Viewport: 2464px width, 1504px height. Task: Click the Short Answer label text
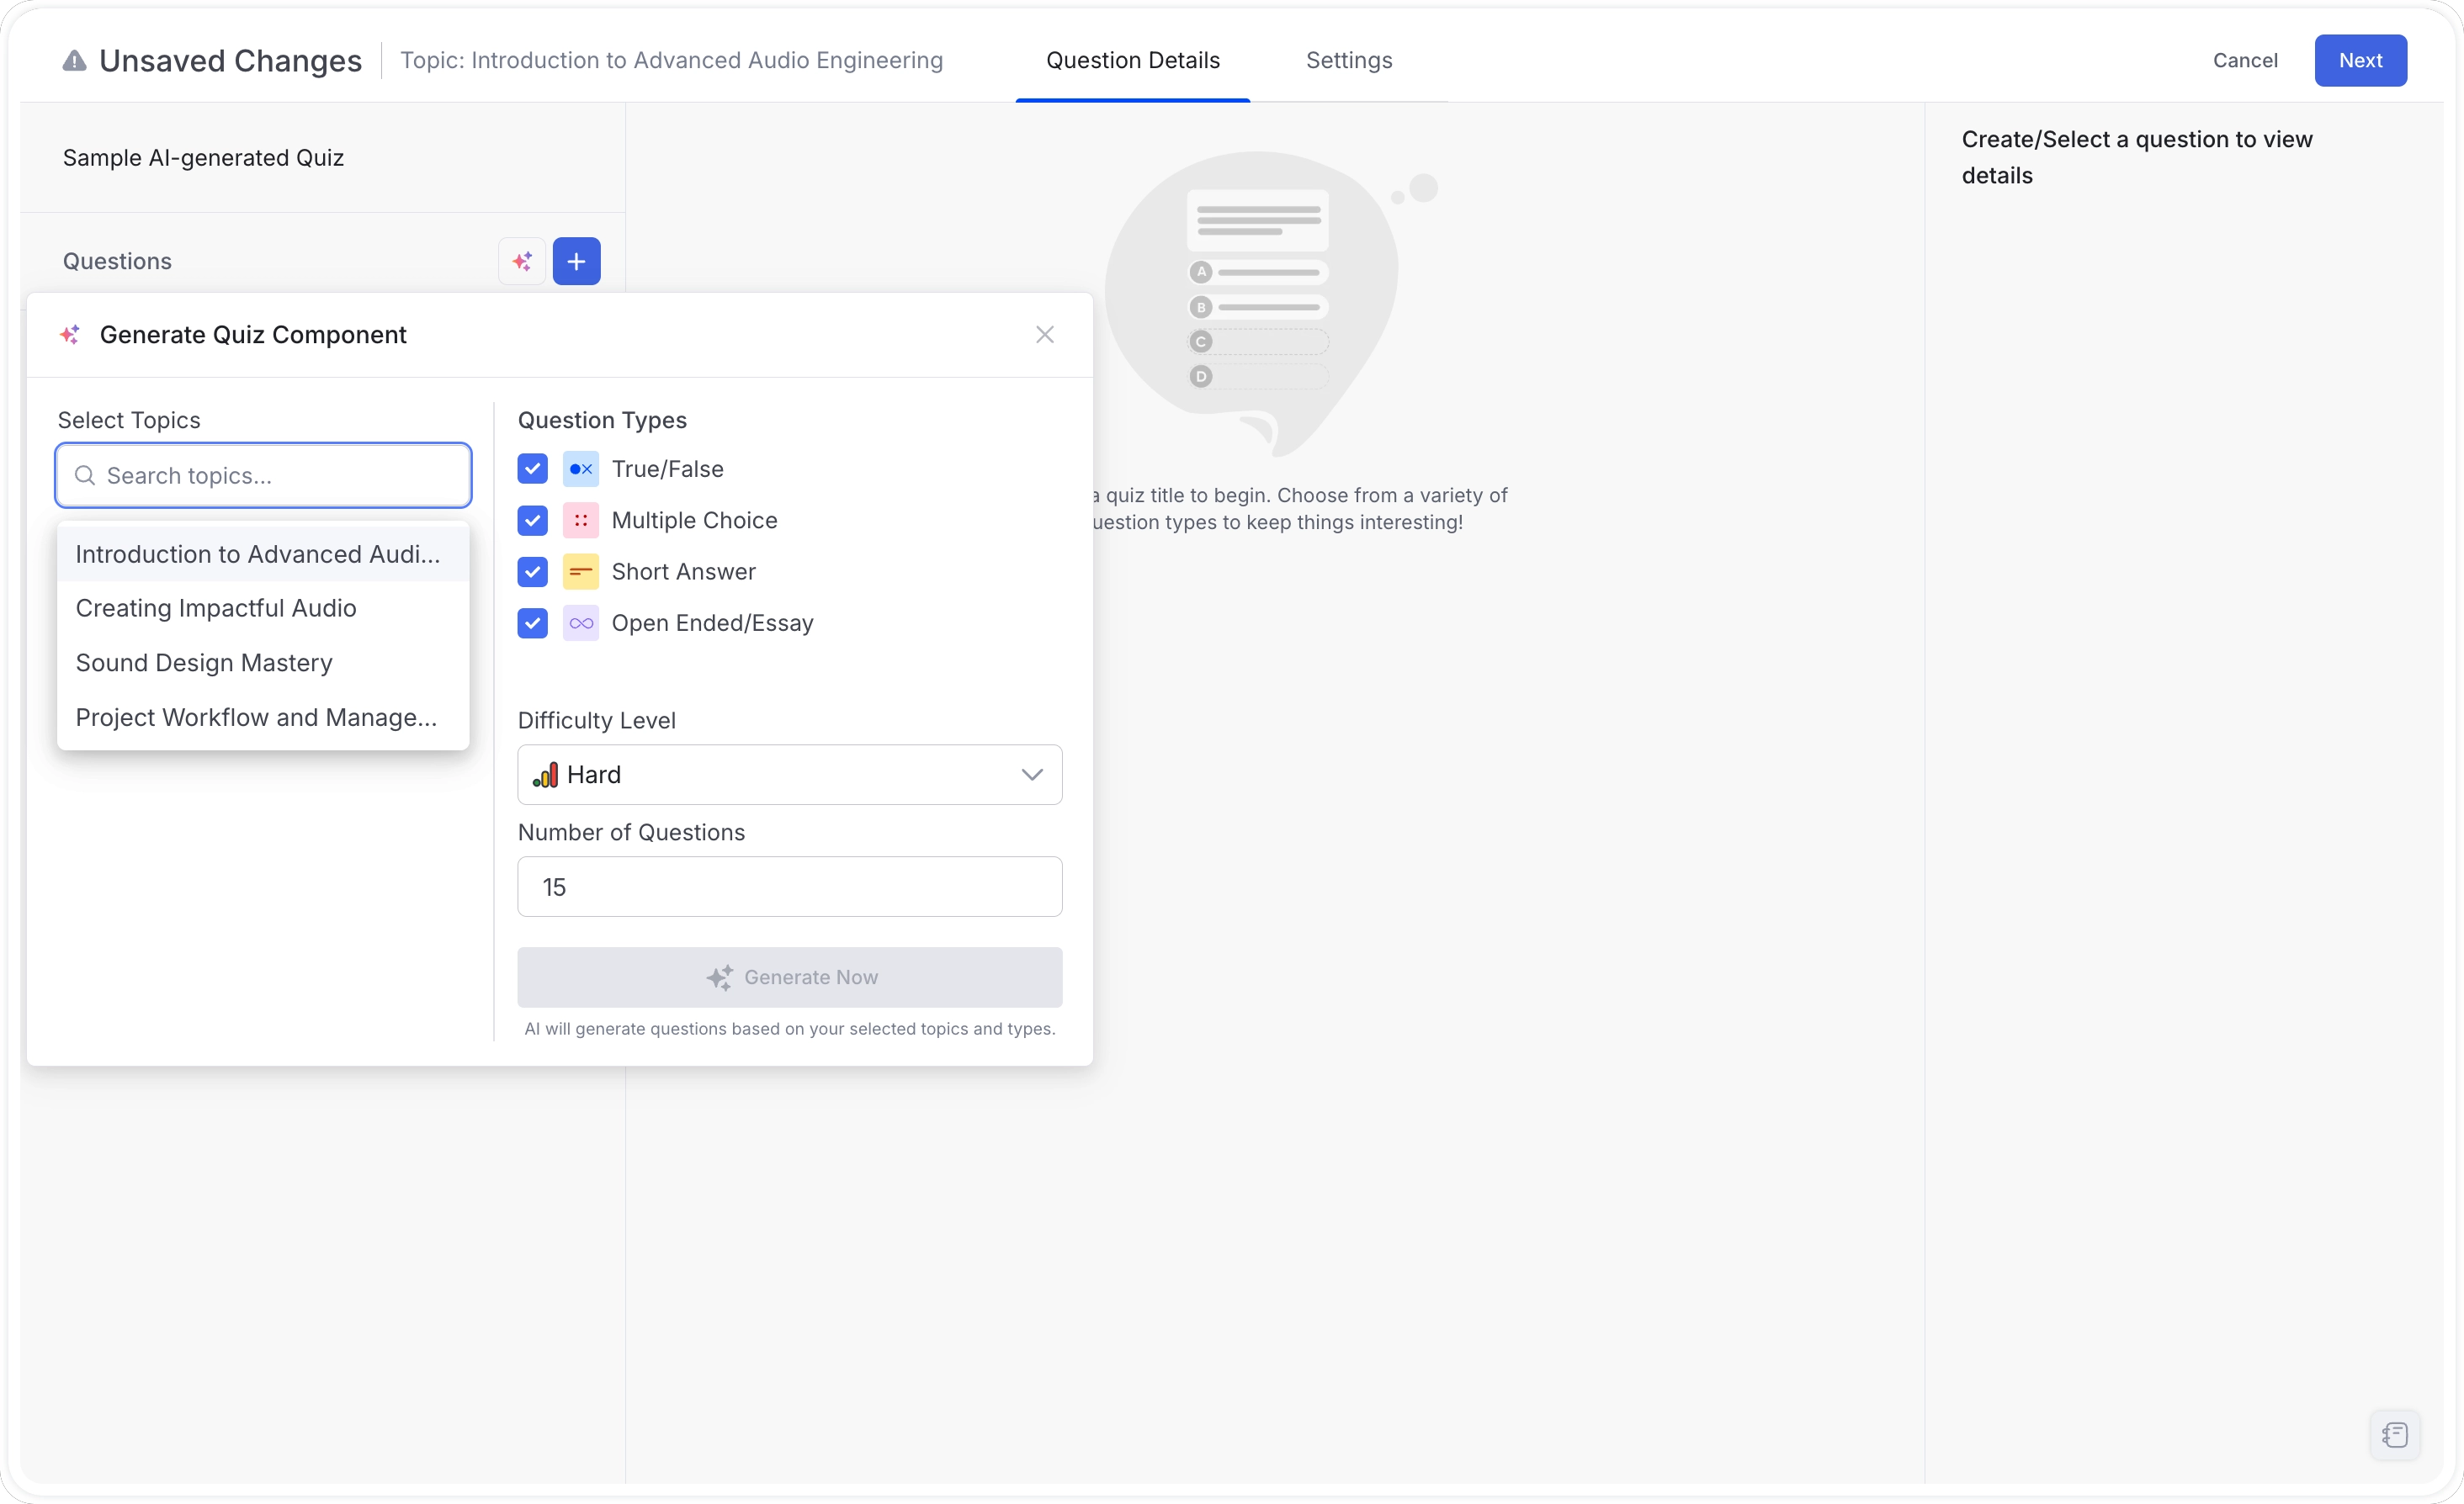pos(683,572)
